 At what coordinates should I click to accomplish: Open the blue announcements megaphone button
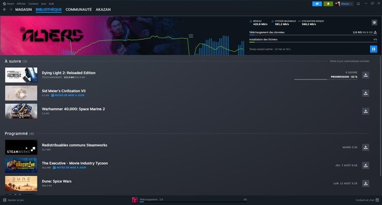[317, 3]
